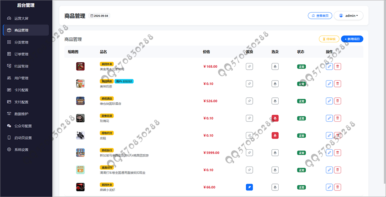Click the ¥5999.00 price
Image resolution: width=386 pixels, height=197 pixels.
(211, 153)
